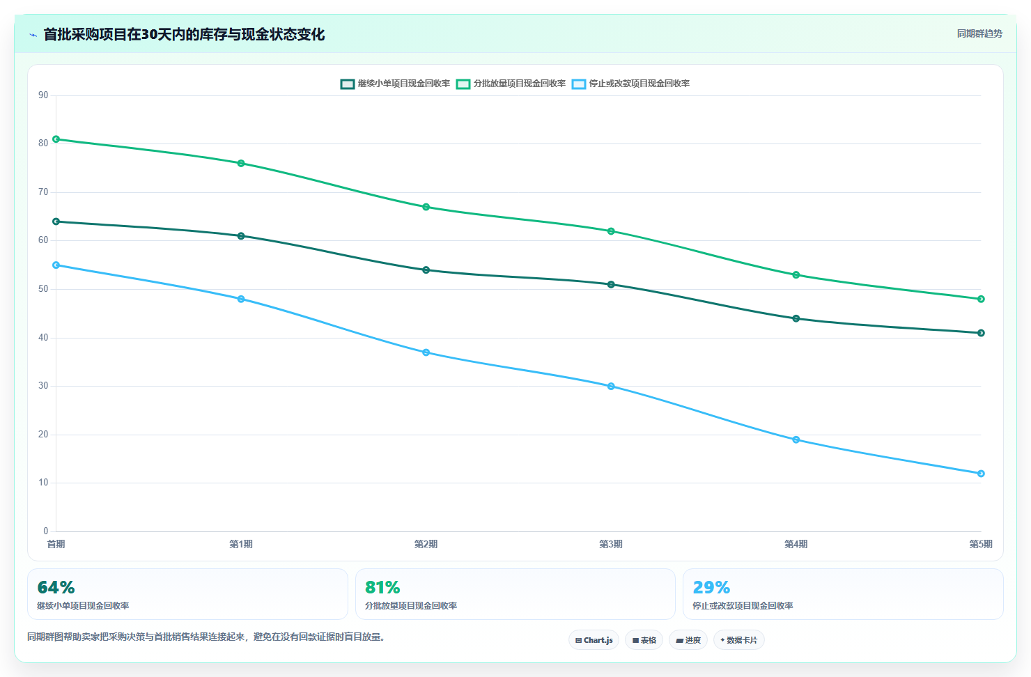Click the 第4期 x-axis label

point(796,544)
